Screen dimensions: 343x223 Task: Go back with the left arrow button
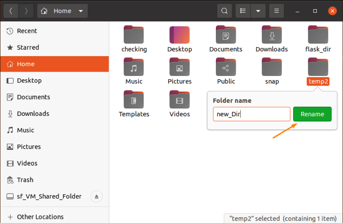(x=11, y=11)
